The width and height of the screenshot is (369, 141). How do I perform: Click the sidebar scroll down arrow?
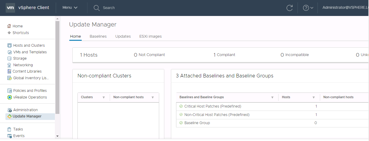57,136
